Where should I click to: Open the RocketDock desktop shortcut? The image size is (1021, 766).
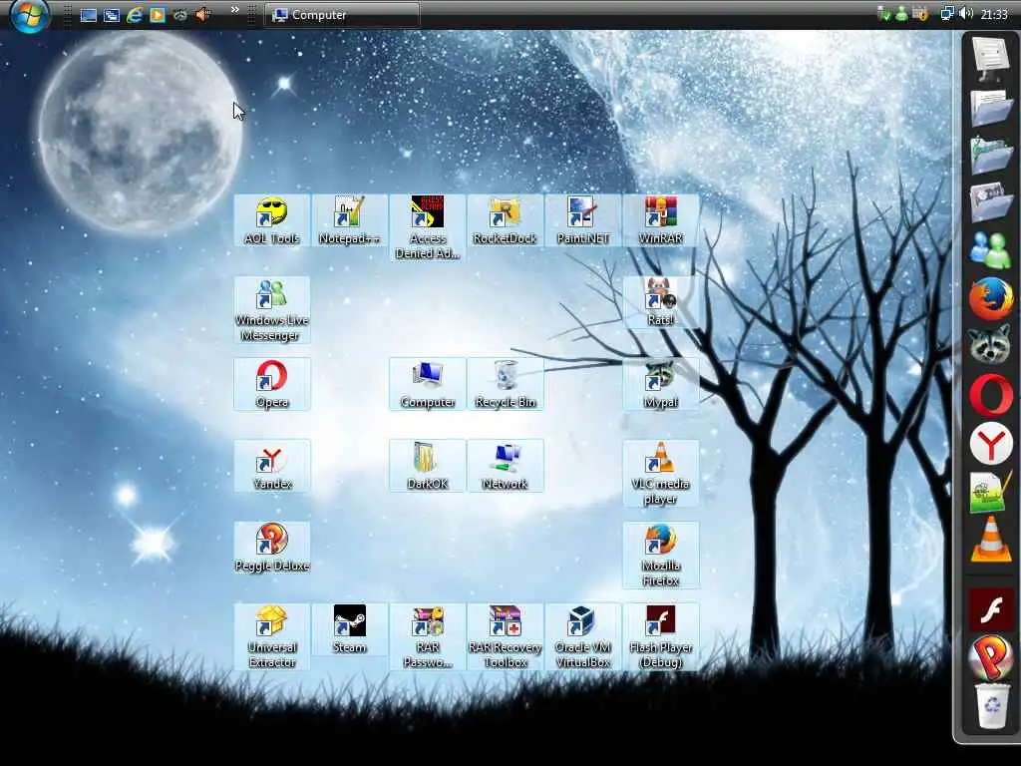tap(505, 220)
